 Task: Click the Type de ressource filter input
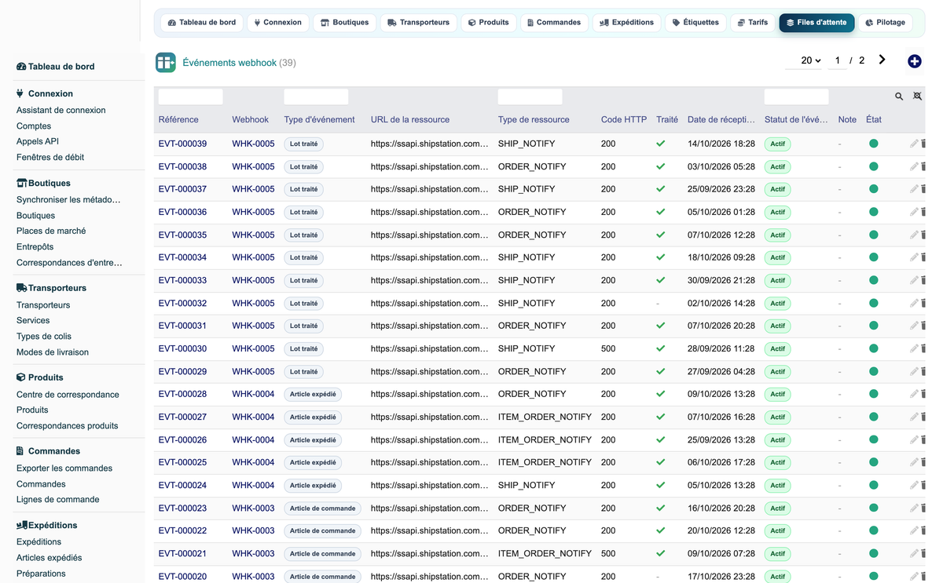tap(530, 97)
